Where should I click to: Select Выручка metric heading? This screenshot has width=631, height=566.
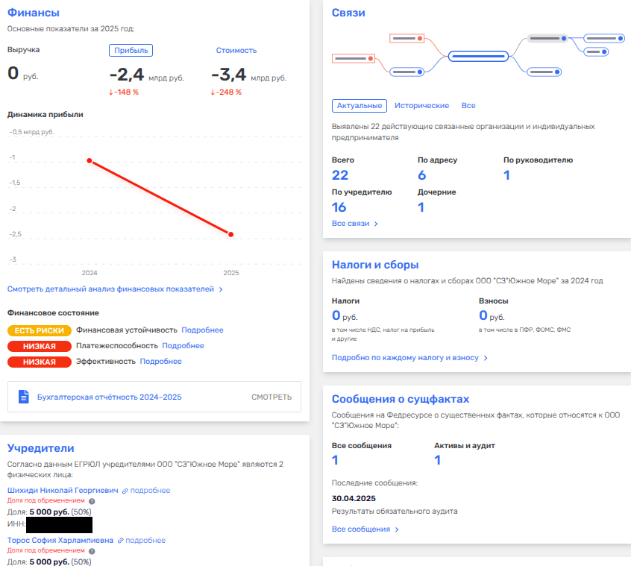[x=23, y=50]
